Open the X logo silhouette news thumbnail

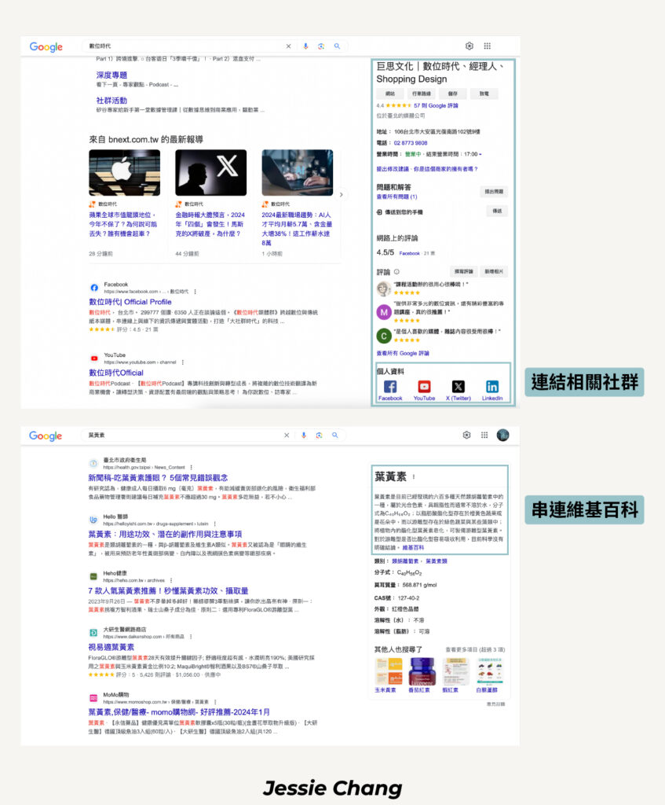[x=210, y=172]
